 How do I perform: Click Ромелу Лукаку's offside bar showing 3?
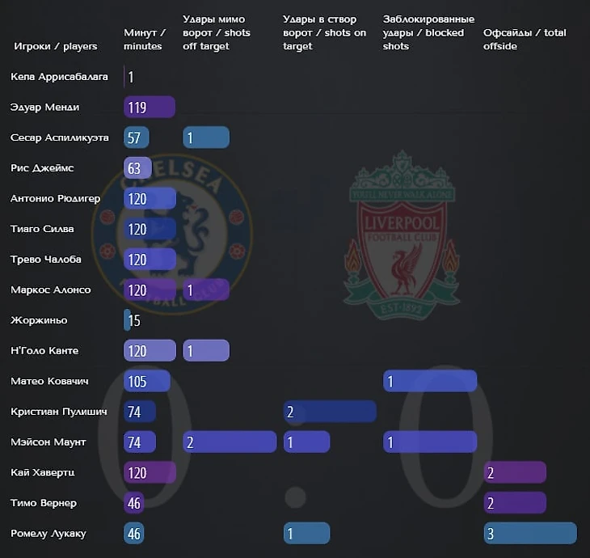tap(529, 534)
